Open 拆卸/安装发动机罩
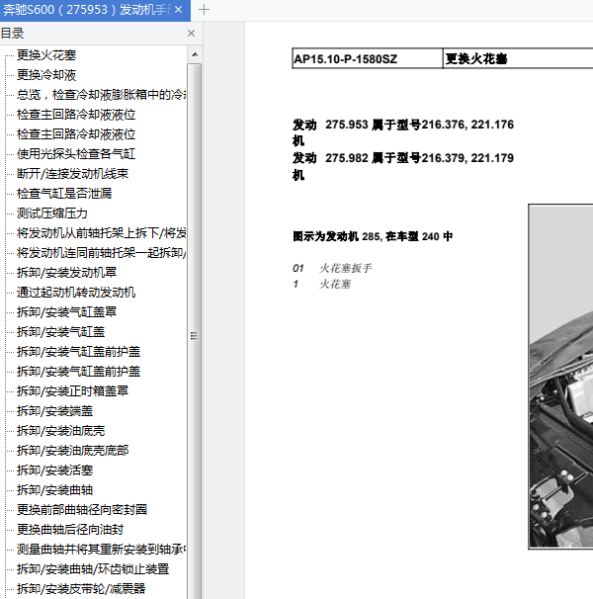The height and width of the screenshot is (599, 593). click(x=67, y=273)
